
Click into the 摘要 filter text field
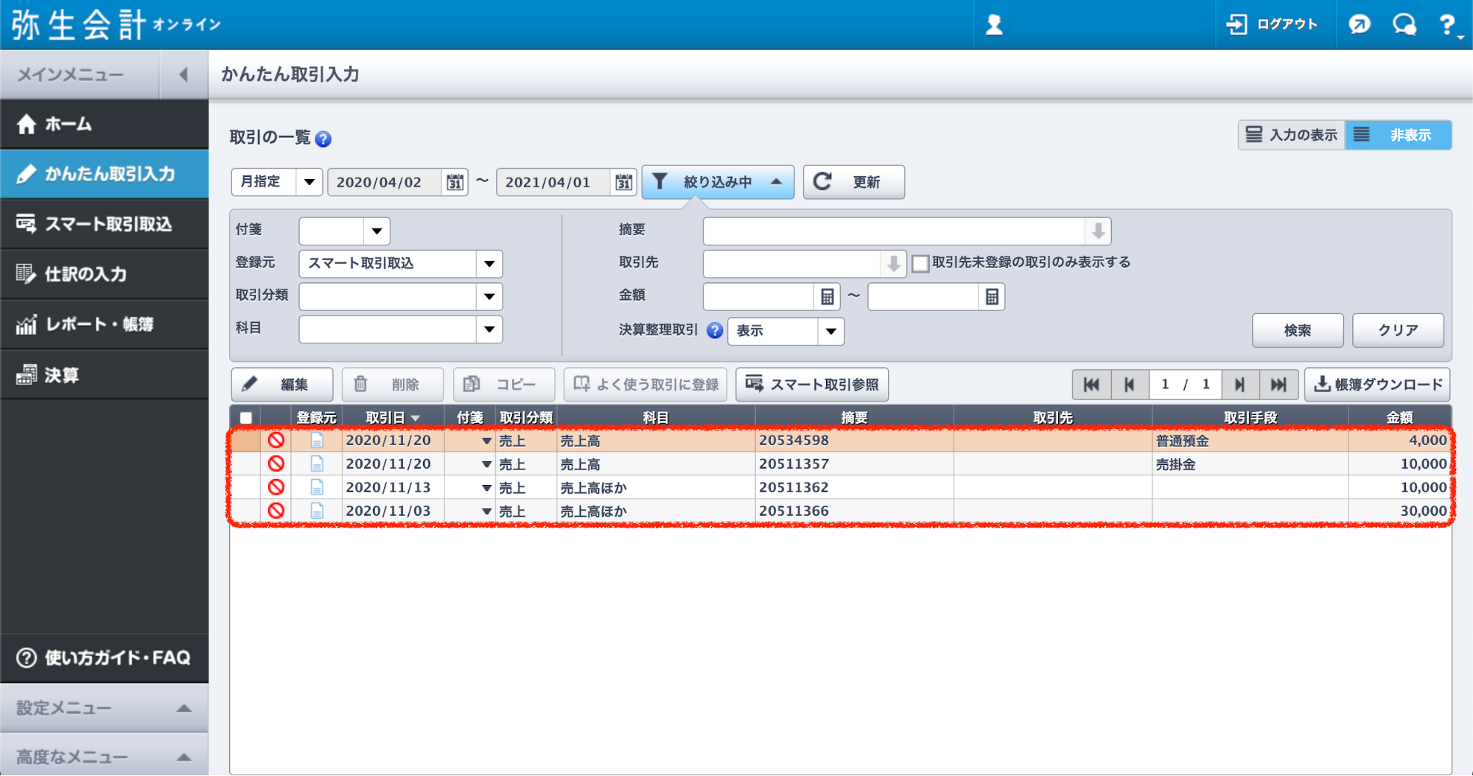pyautogui.click(x=893, y=231)
